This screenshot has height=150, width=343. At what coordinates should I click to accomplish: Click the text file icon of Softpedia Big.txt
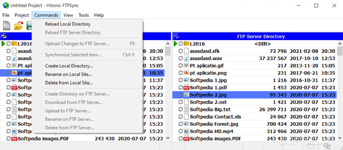click(x=186, y=110)
